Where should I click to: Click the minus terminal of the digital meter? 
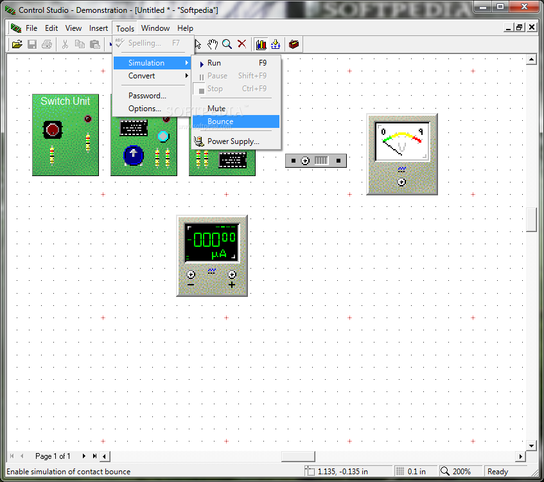191,274
